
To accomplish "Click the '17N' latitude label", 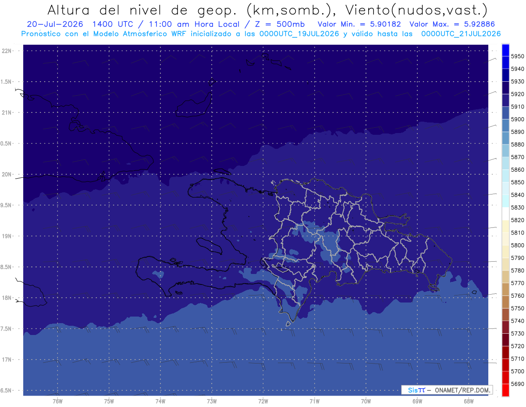I will click(x=7, y=360).
